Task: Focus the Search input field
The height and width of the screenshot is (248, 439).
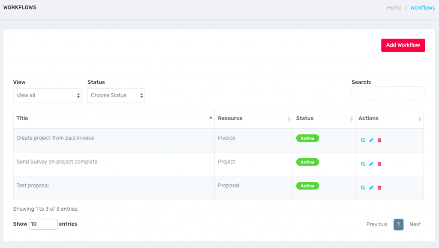Action: [388, 94]
